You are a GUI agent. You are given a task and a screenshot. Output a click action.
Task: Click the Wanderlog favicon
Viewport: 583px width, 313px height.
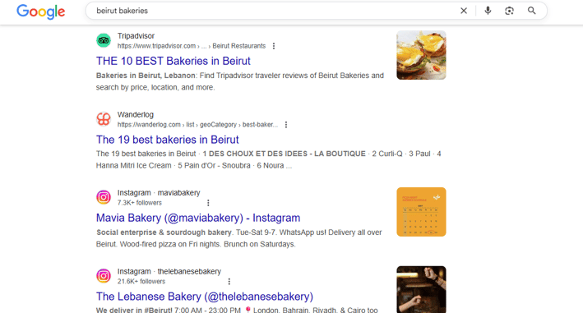click(104, 119)
